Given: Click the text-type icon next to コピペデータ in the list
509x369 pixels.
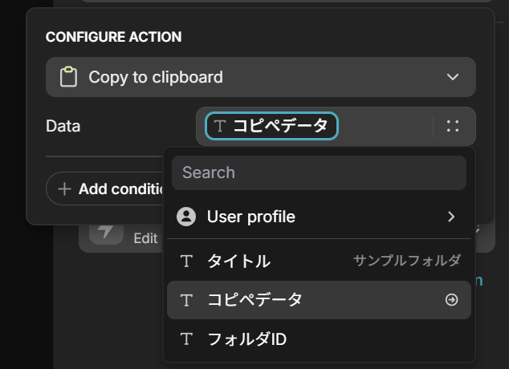Looking at the screenshot, I should point(186,300).
